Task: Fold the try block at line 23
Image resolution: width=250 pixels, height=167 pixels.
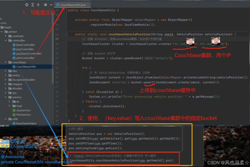Action: point(67,68)
